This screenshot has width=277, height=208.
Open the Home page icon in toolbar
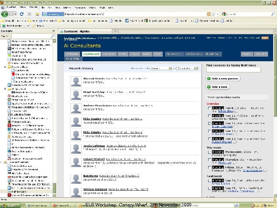pos(37,14)
